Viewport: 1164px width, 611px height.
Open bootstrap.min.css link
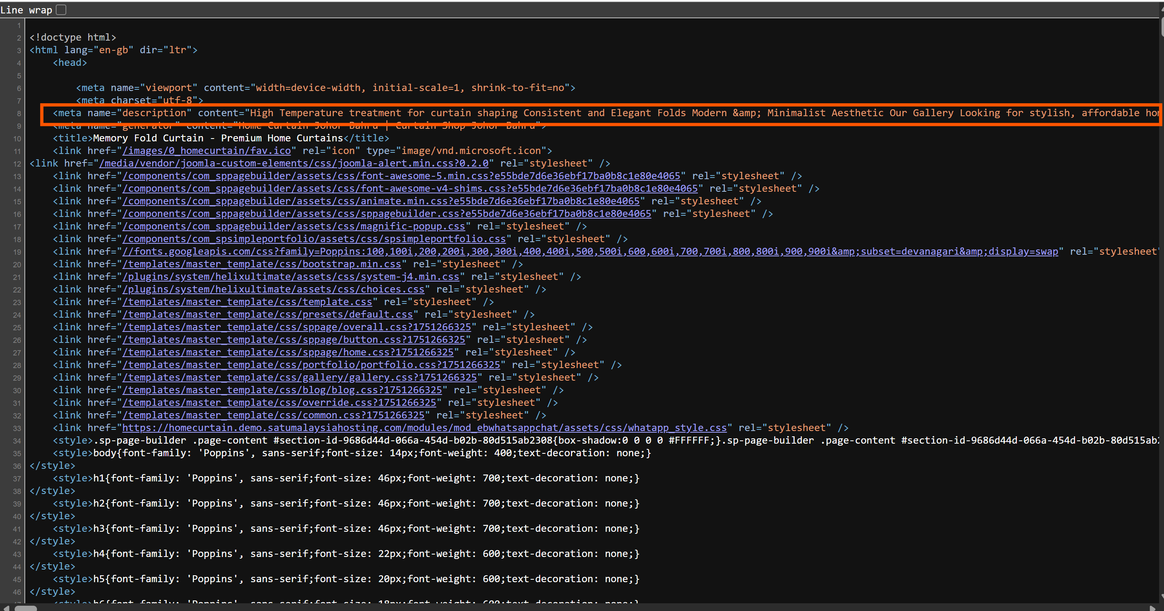click(x=262, y=264)
